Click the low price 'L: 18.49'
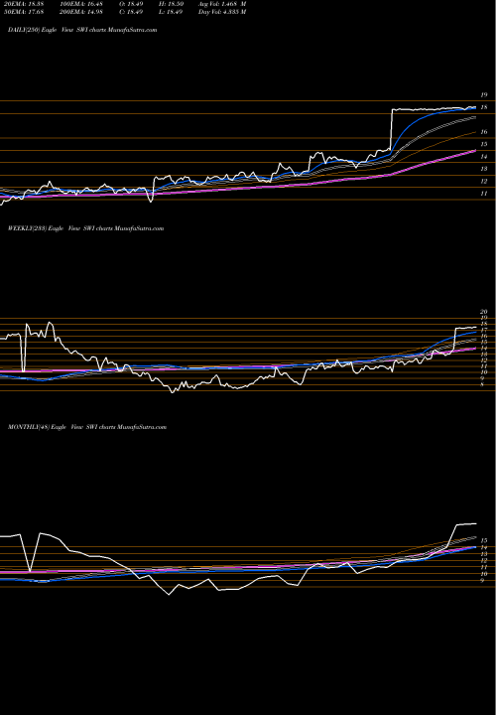Viewport: 496px width, 715px height. click(173, 12)
